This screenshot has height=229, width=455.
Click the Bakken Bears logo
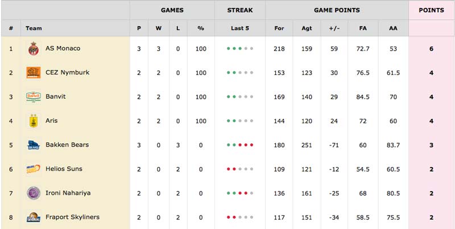click(34, 145)
